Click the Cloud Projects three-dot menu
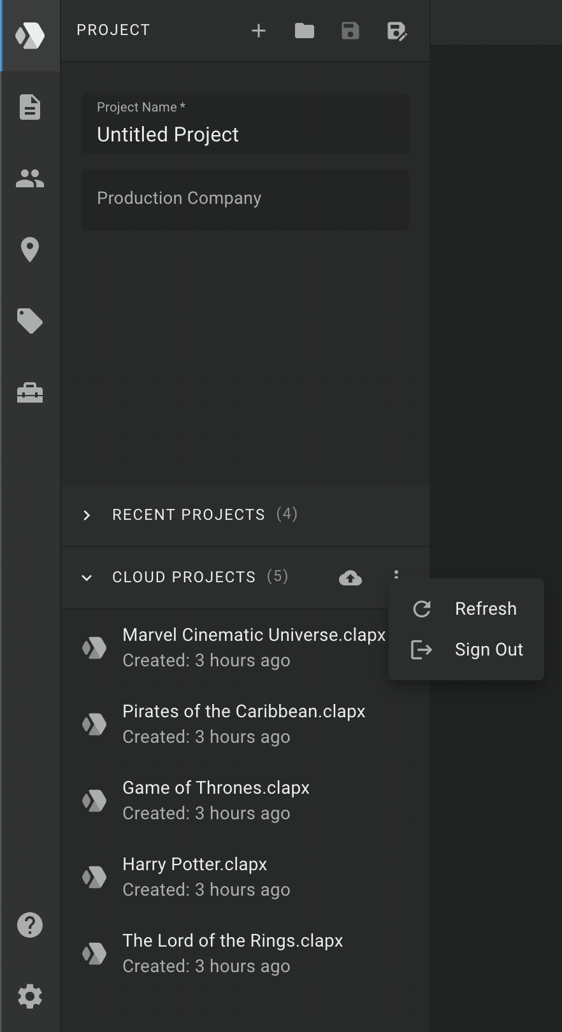This screenshot has height=1032, width=562. click(396, 574)
